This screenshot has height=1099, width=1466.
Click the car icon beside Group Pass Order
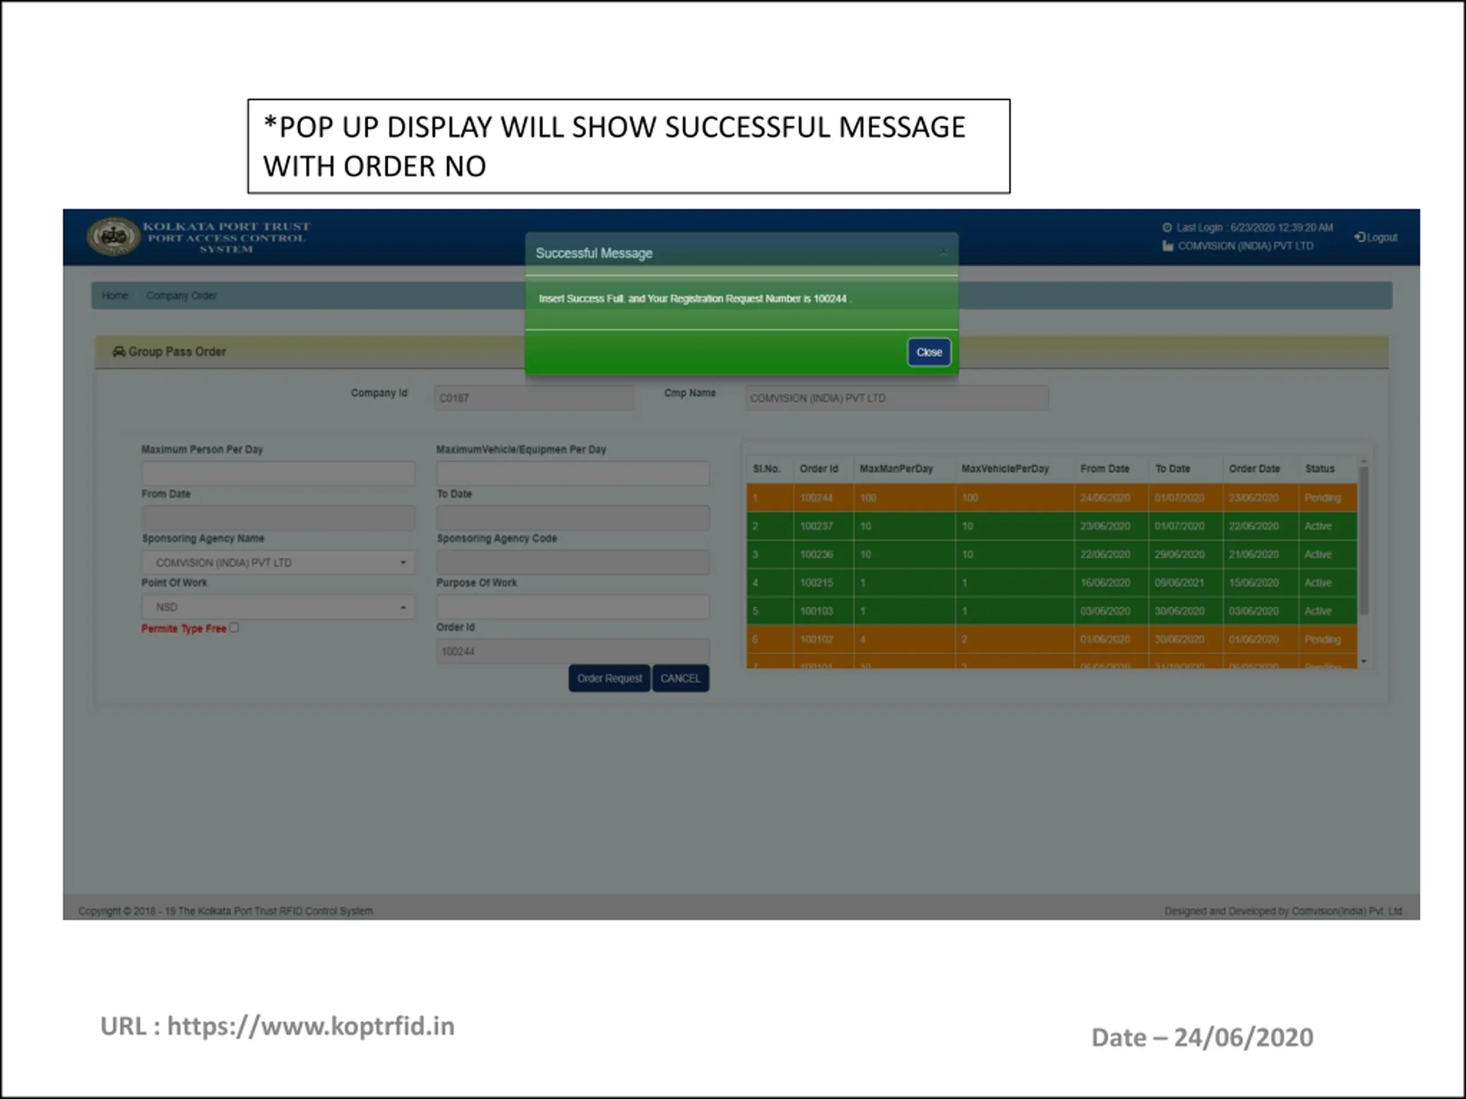119,352
